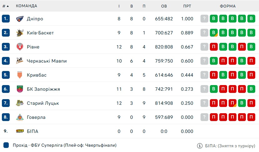
Task: Click the БК Запоріжжя team logo
Action: click(20, 89)
